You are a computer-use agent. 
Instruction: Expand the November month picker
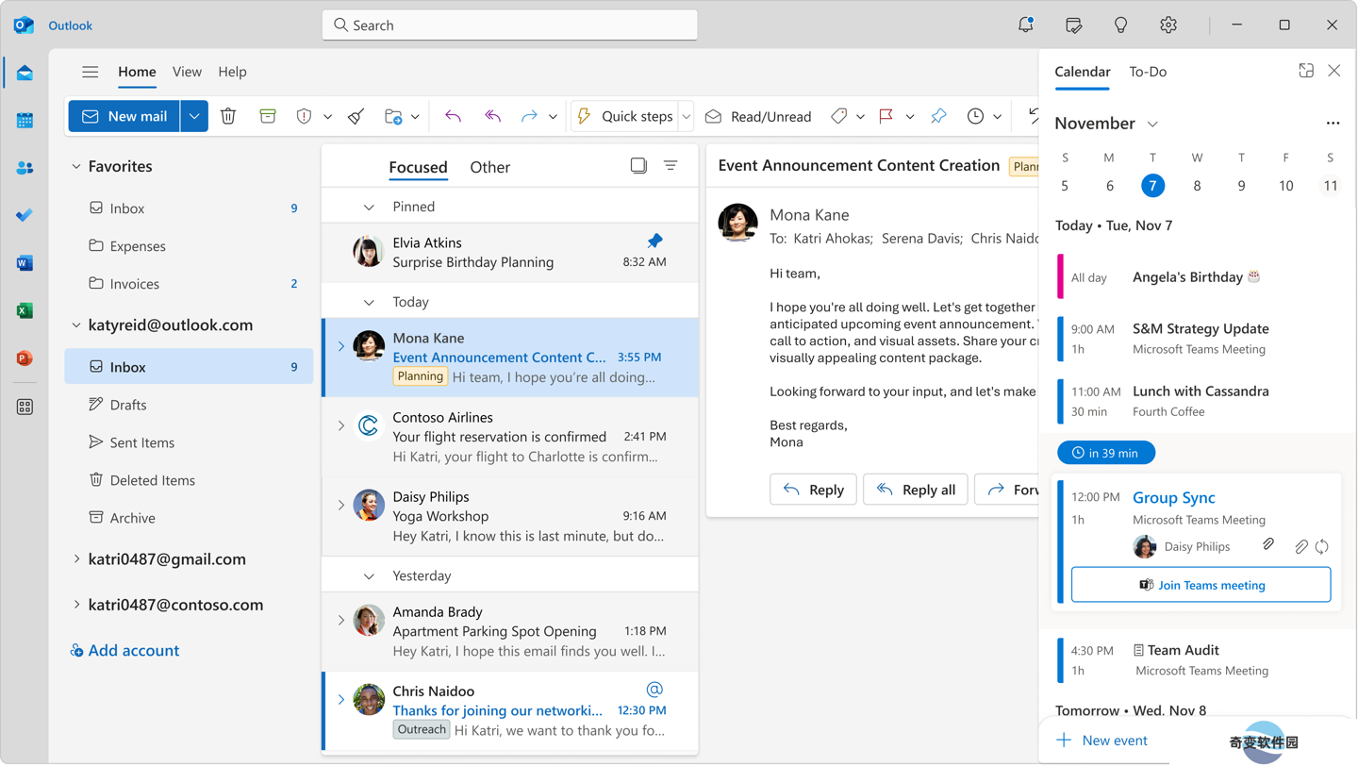(x=1152, y=124)
